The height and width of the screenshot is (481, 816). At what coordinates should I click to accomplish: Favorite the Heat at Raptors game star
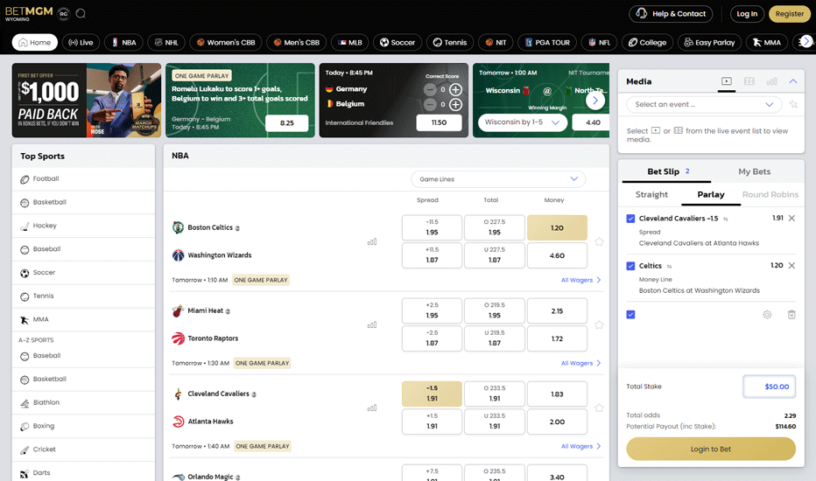[599, 325]
